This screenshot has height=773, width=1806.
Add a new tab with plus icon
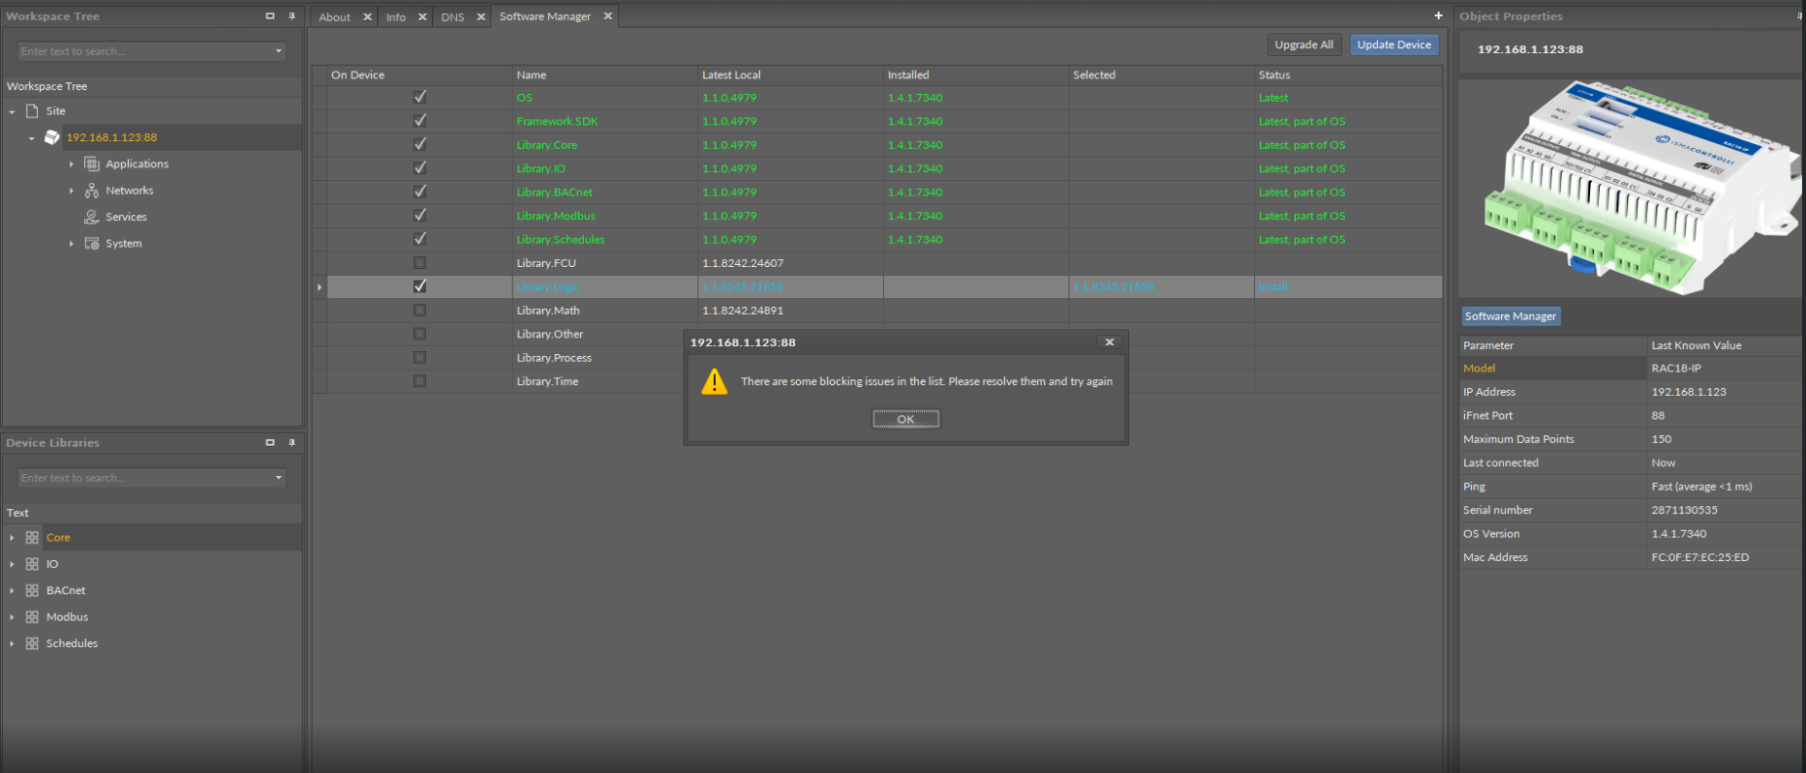click(1438, 16)
